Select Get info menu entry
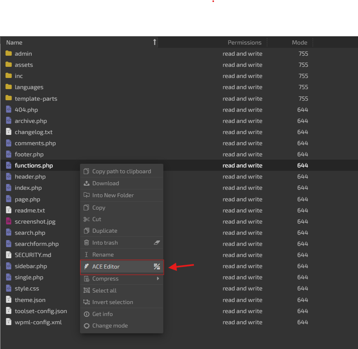Image resolution: width=358 pixels, height=349 pixels. (122, 314)
